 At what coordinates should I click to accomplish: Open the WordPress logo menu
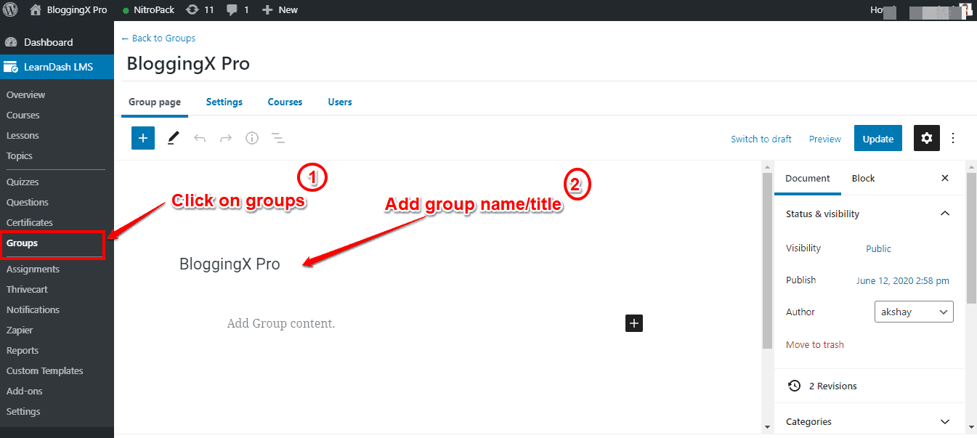click(10, 10)
